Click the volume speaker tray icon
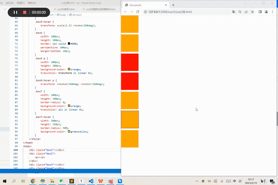 pos(209,181)
